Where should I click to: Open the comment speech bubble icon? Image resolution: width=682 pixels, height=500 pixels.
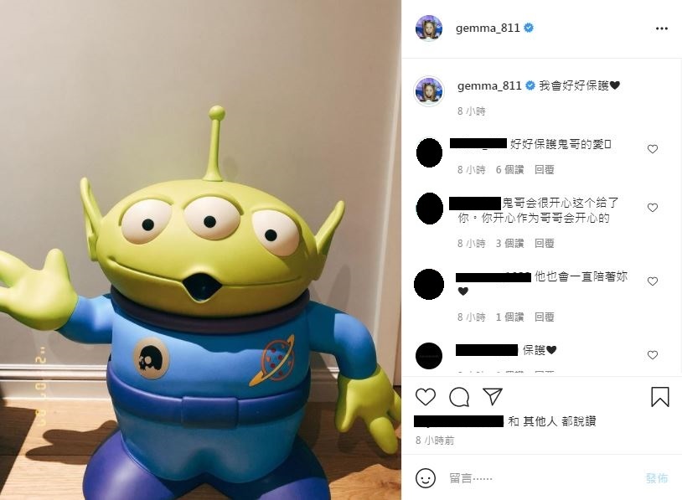(x=459, y=397)
